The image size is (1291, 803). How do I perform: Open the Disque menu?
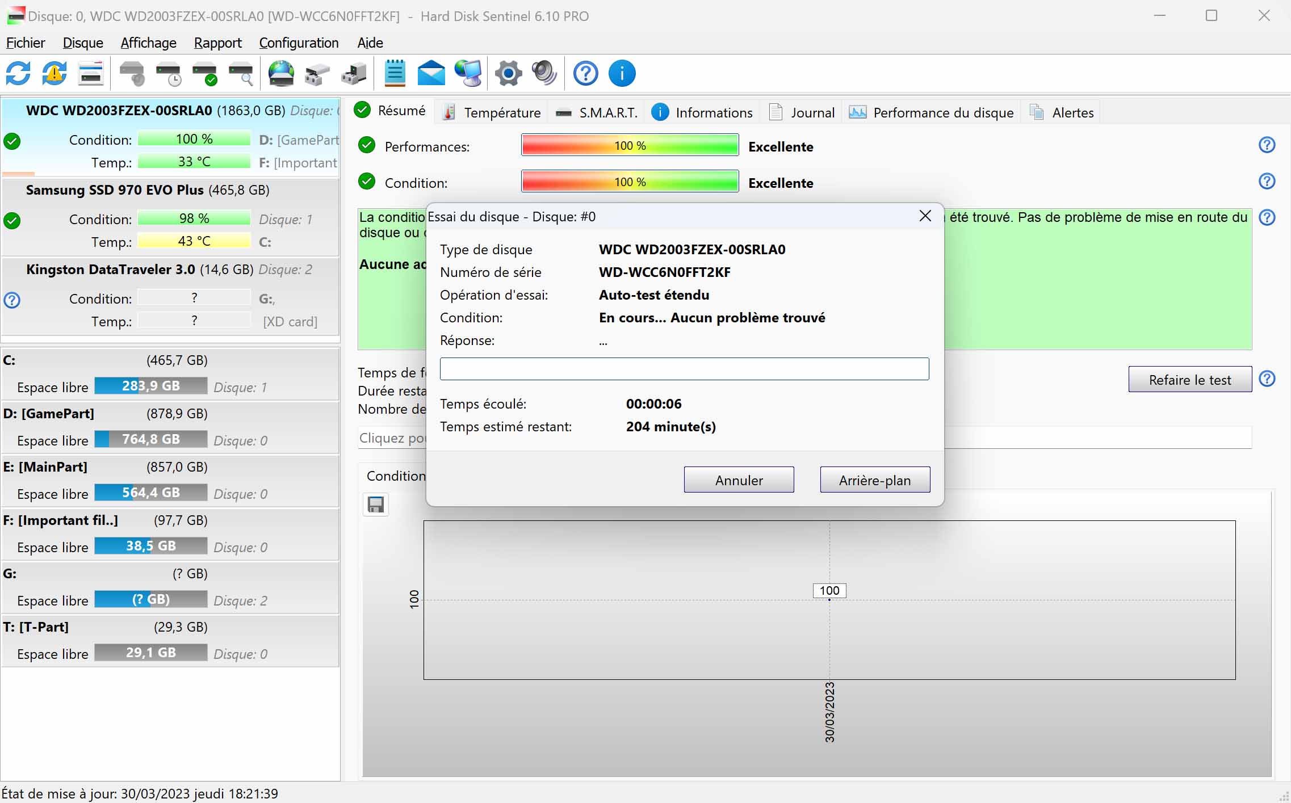coord(83,43)
